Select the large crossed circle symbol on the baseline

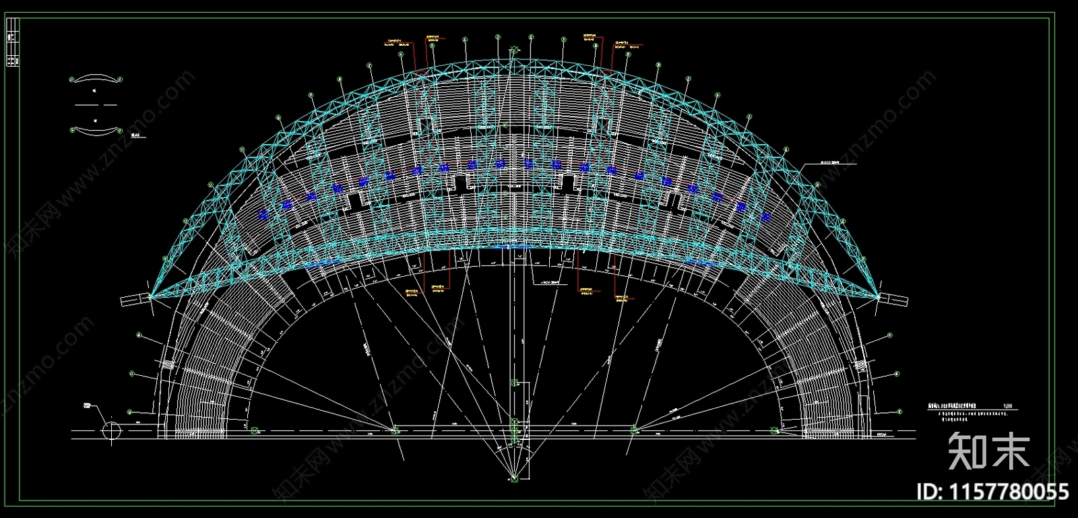click(x=112, y=430)
